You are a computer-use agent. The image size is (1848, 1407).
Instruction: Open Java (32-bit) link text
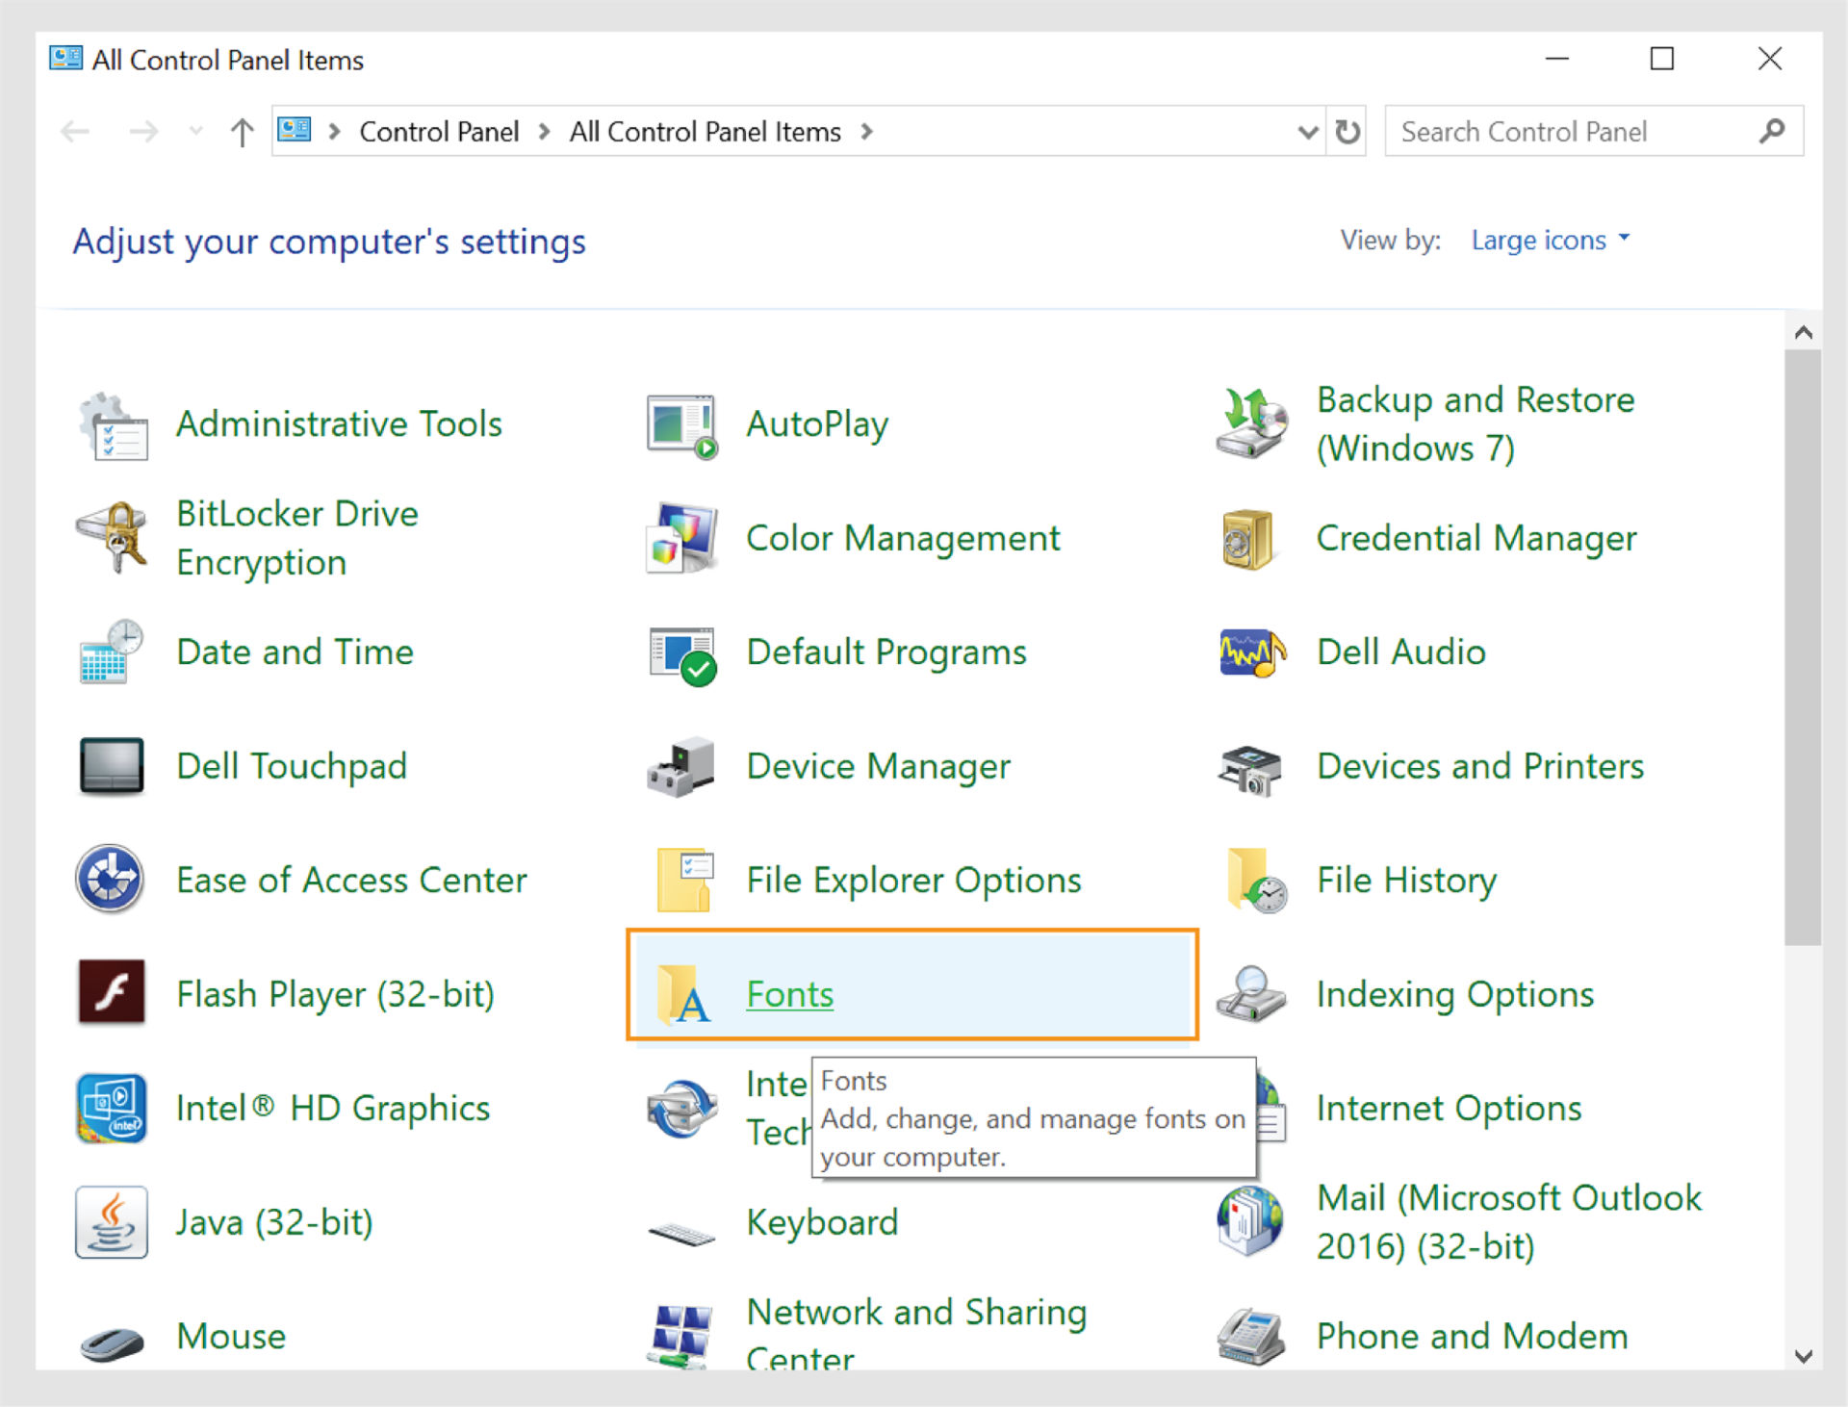[x=274, y=1222]
